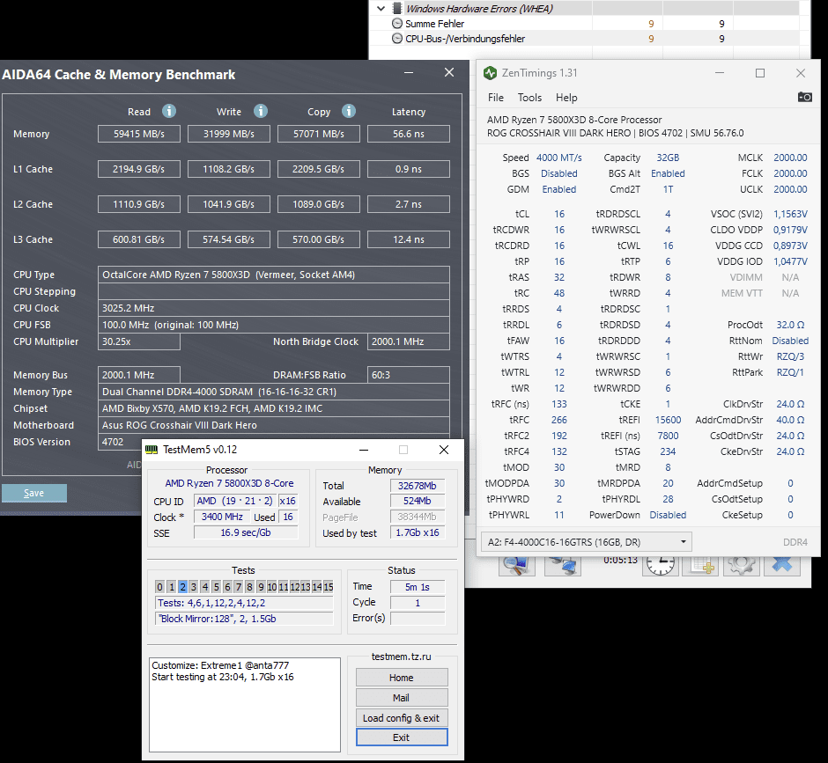Click the HWiNFO clock reset icon
Image resolution: width=828 pixels, height=763 pixels.
[660, 566]
